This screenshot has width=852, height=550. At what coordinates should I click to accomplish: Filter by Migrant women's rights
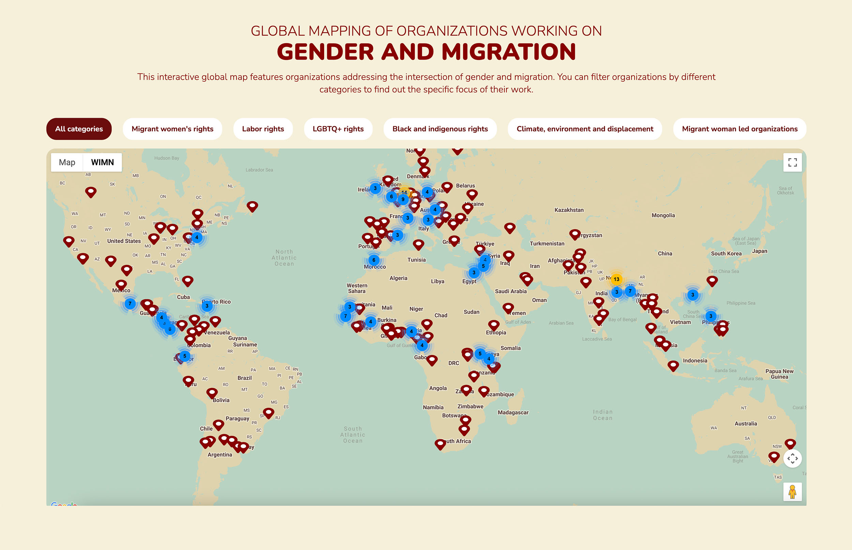click(x=172, y=129)
